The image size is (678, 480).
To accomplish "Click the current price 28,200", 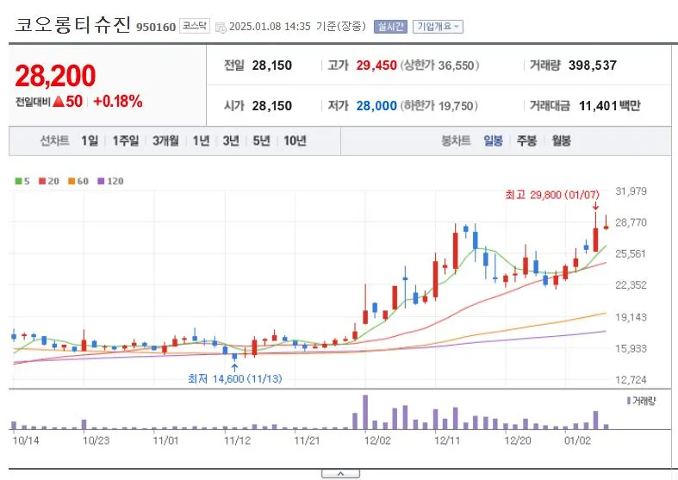I will [55, 76].
